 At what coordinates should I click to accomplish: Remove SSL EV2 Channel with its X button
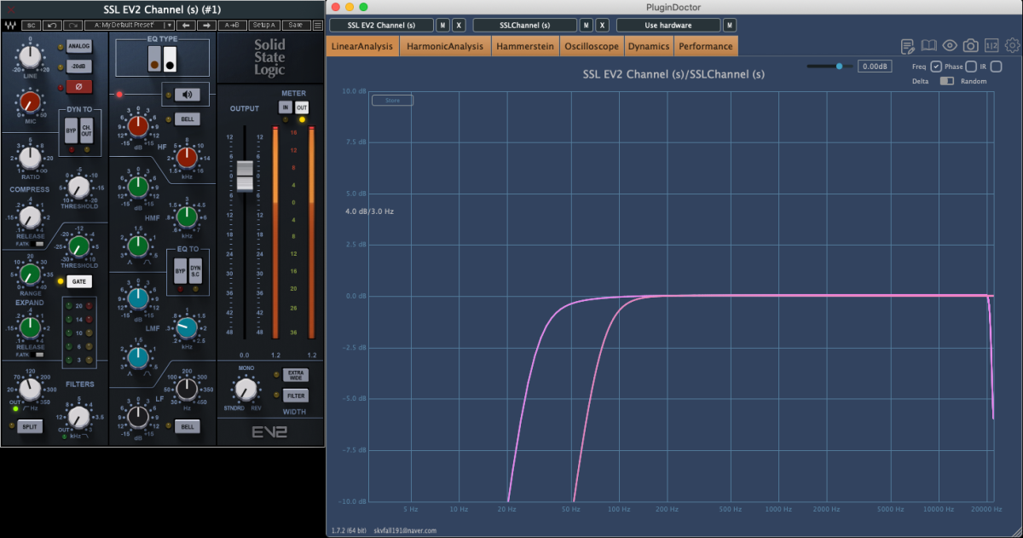tap(459, 25)
